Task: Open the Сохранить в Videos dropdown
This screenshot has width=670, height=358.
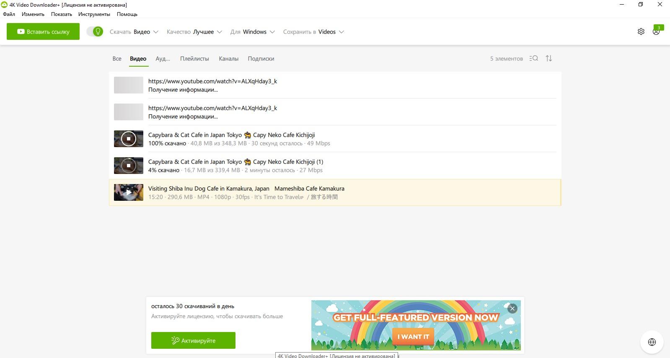Action: click(x=313, y=32)
